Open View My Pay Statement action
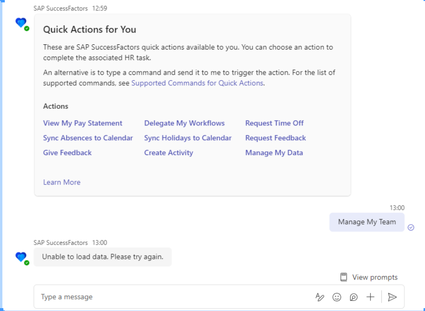This screenshot has width=425, height=311. click(83, 123)
